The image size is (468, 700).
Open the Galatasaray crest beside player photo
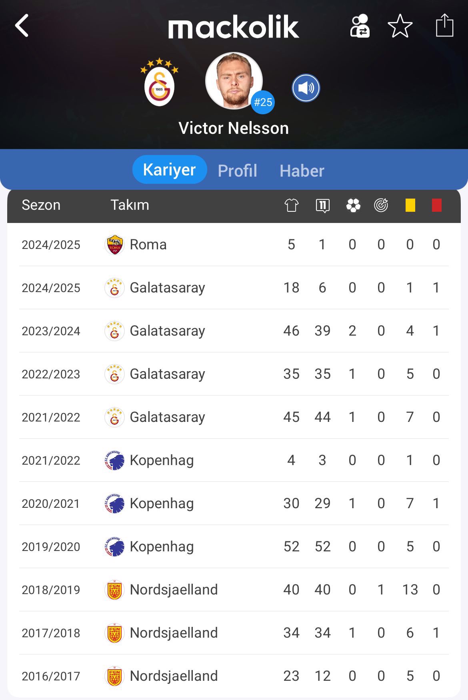tap(159, 82)
